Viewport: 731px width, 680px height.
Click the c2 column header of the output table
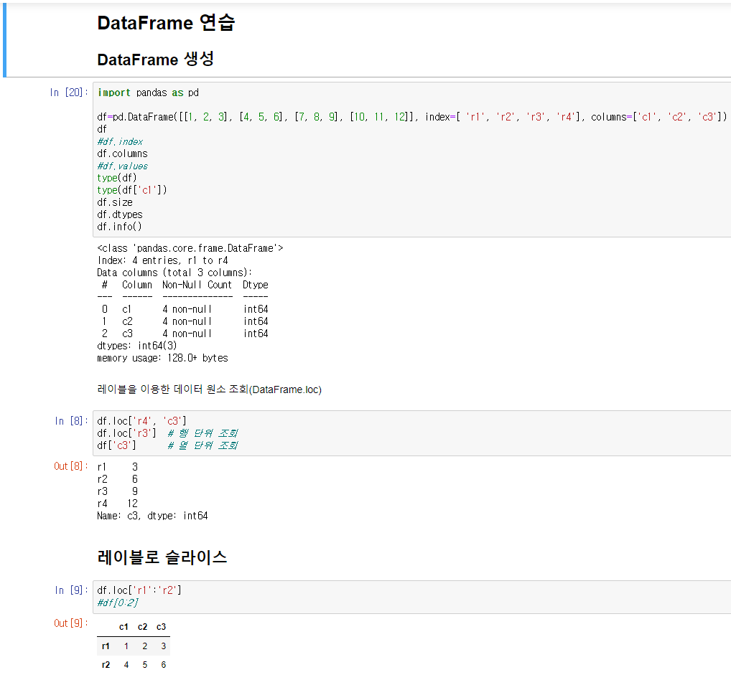pyautogui.click(x=143, y=627)
